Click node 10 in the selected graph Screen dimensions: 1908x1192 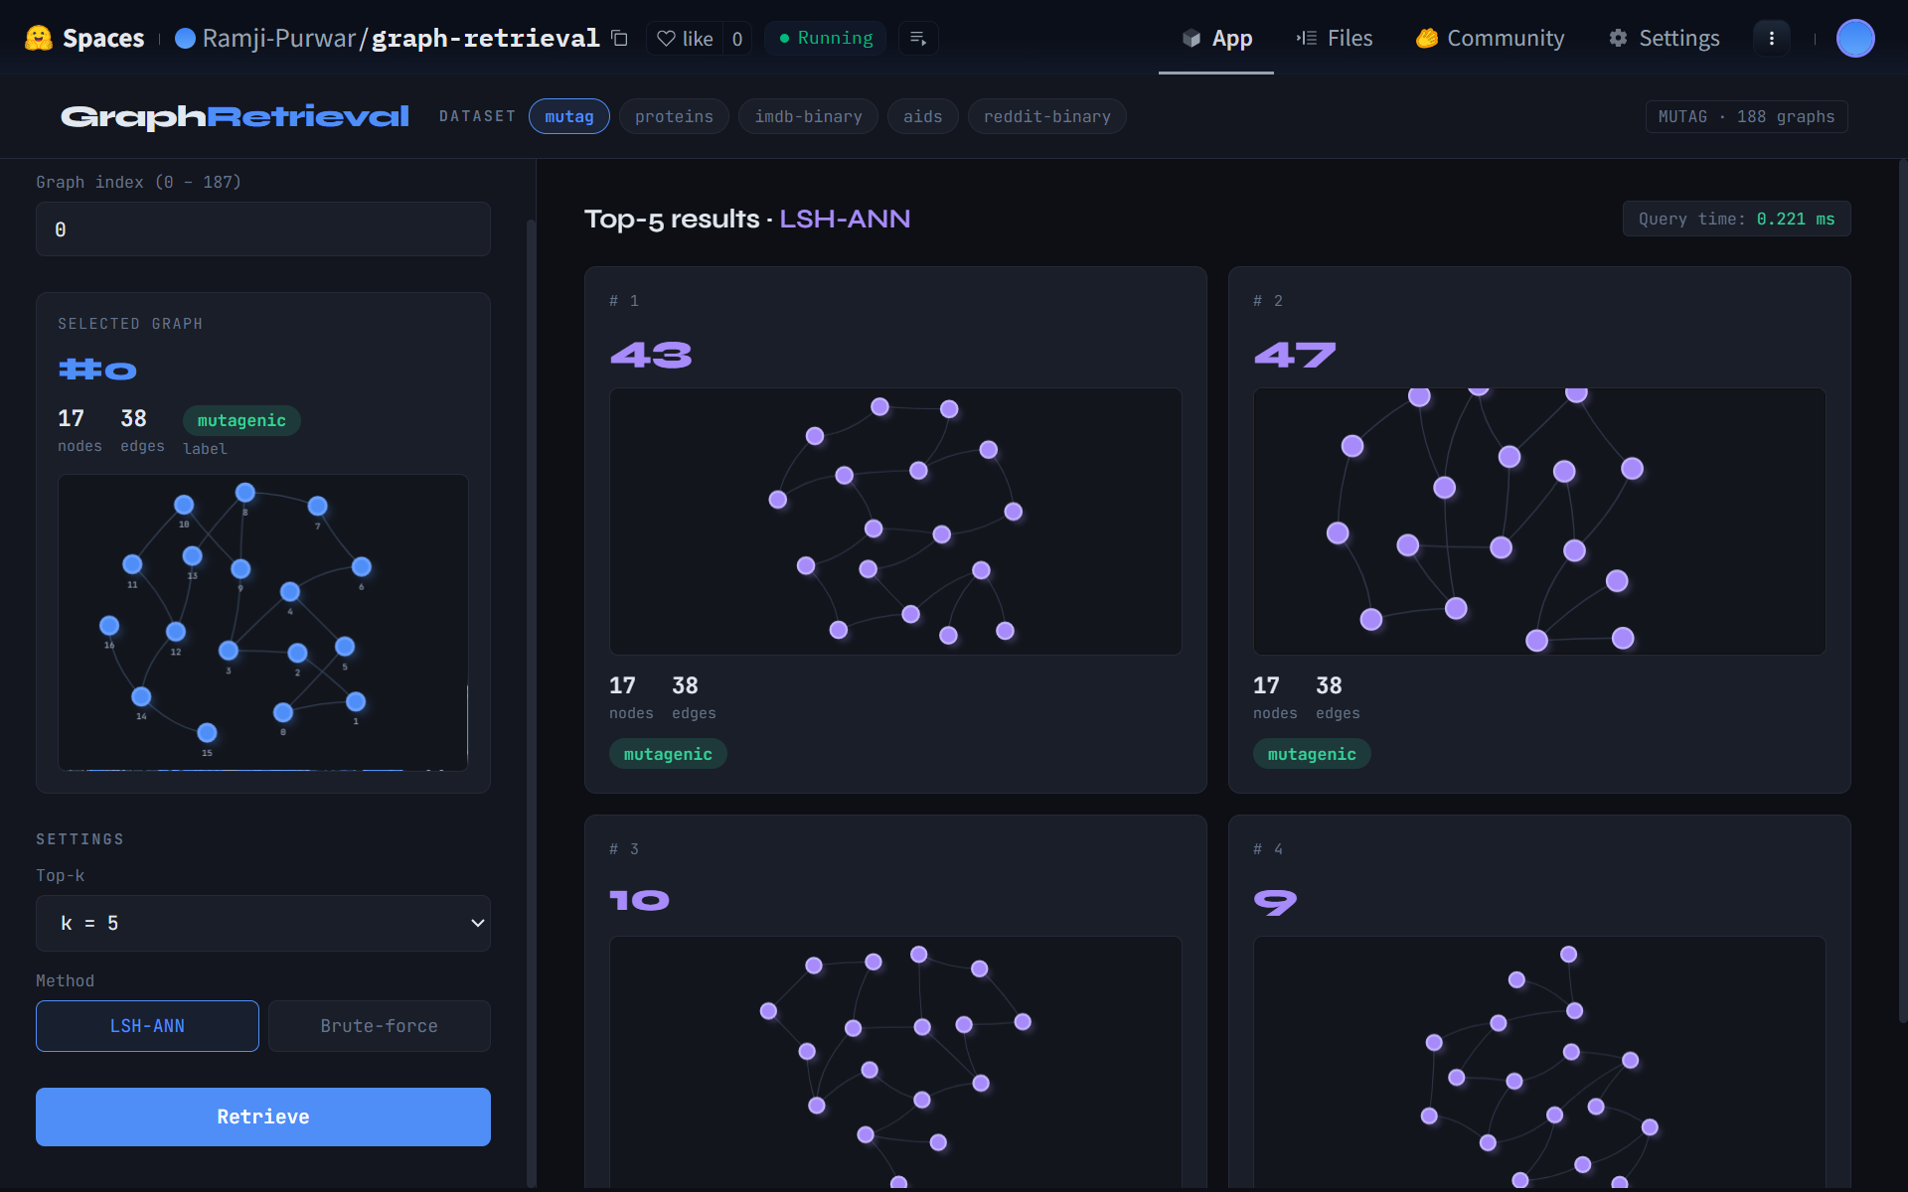point(184,505)
